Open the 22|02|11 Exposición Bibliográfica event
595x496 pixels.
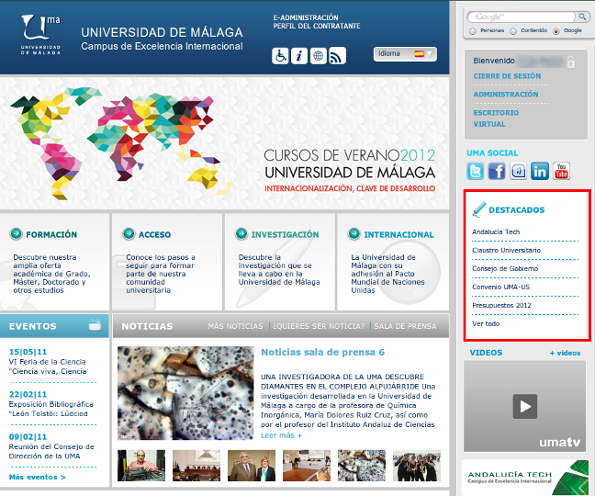coord(51,404)
